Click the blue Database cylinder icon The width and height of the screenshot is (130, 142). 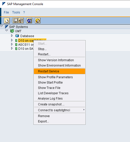point(17,36)
